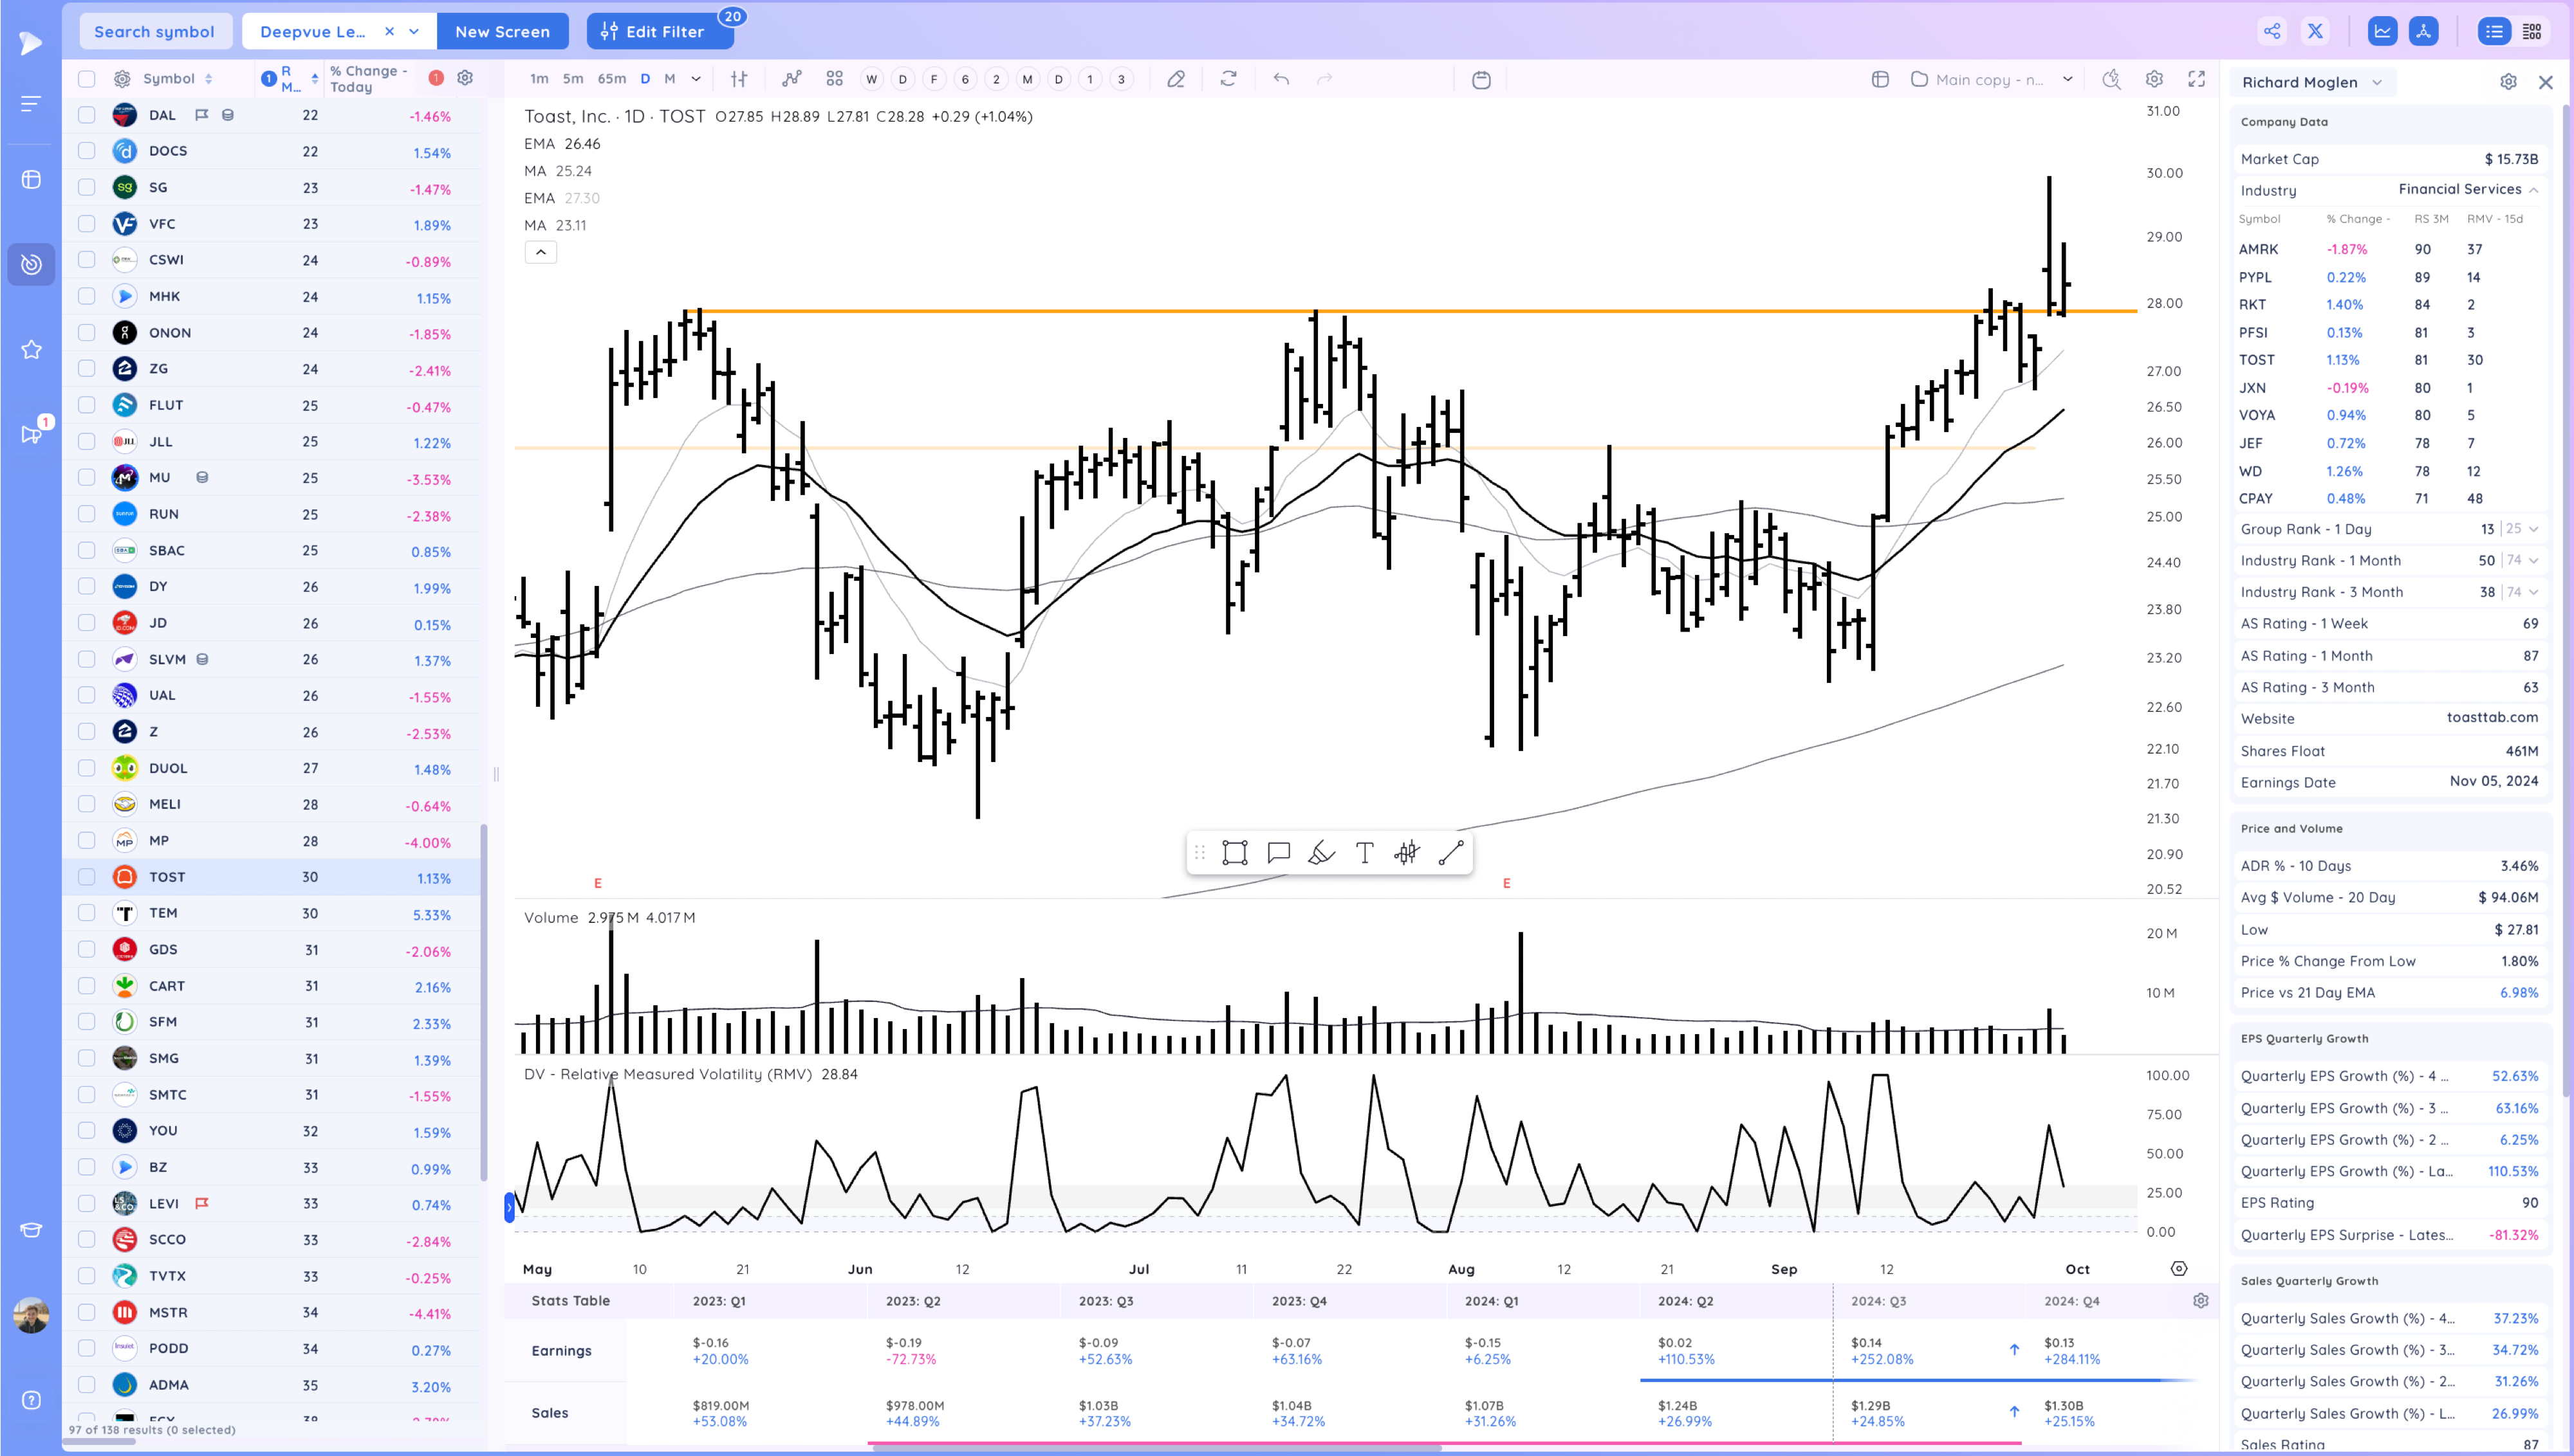Select the D daily timeframe

(645, 79)
